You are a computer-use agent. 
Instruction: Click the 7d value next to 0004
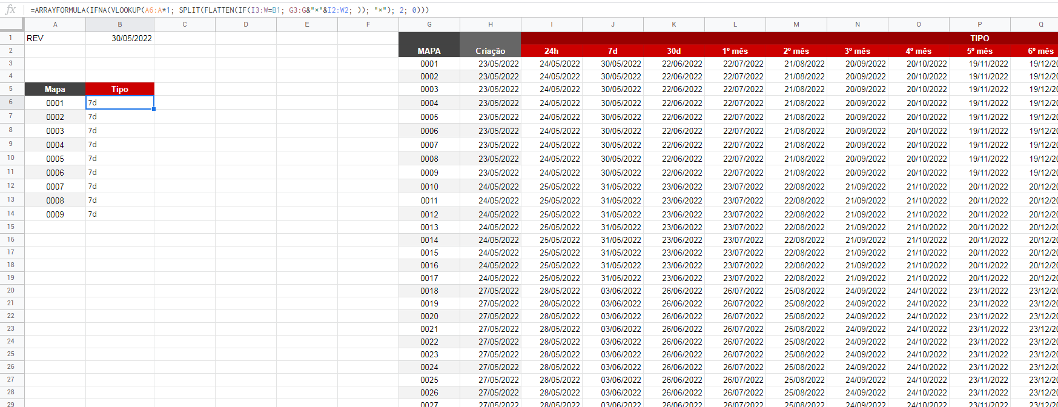120,145
